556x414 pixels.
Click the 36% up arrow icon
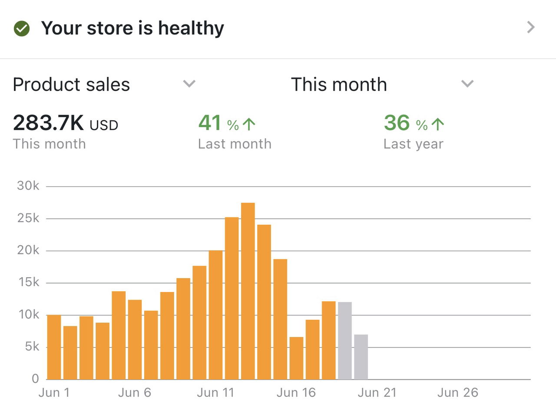pyautogui.click(x=438, y=125)
